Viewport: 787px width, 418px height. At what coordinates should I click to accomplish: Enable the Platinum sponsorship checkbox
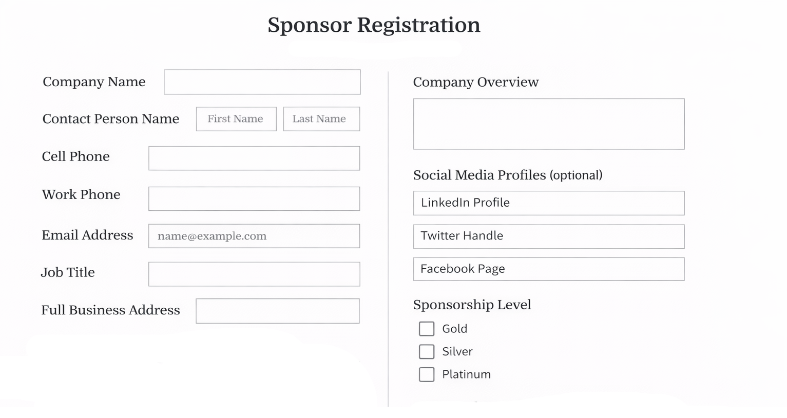[x=427, y=374]
